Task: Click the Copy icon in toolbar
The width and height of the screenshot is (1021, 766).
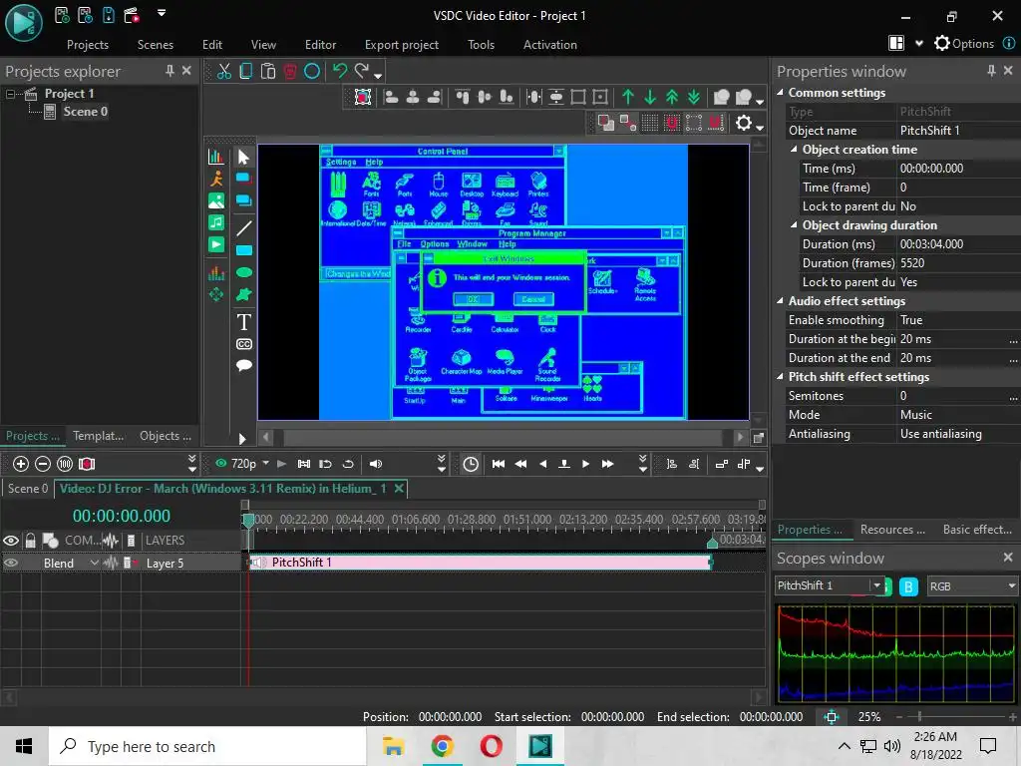Action: [x=246, y=71]
